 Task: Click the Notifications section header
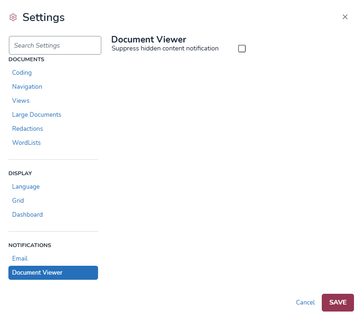pos(30,245)
